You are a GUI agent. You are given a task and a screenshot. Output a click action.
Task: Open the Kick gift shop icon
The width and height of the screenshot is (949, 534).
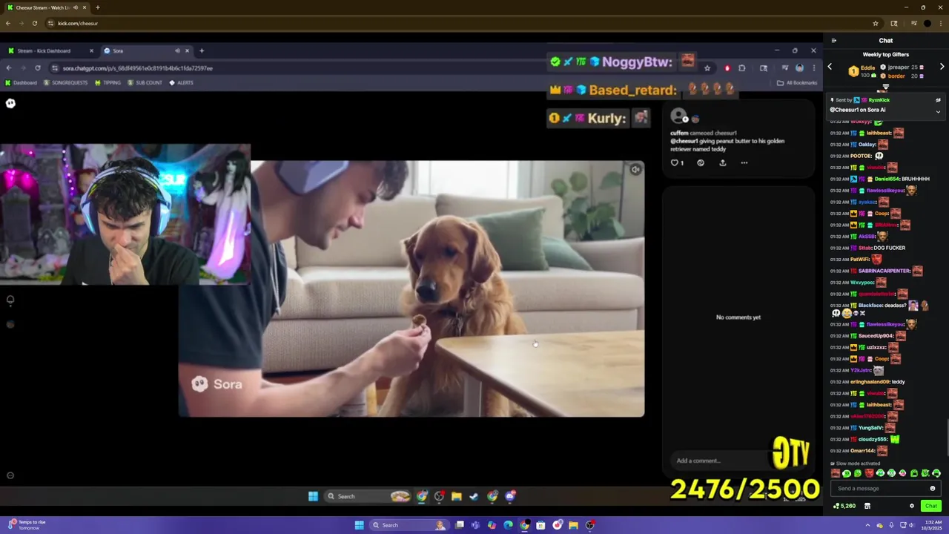(x=867, y=506)
